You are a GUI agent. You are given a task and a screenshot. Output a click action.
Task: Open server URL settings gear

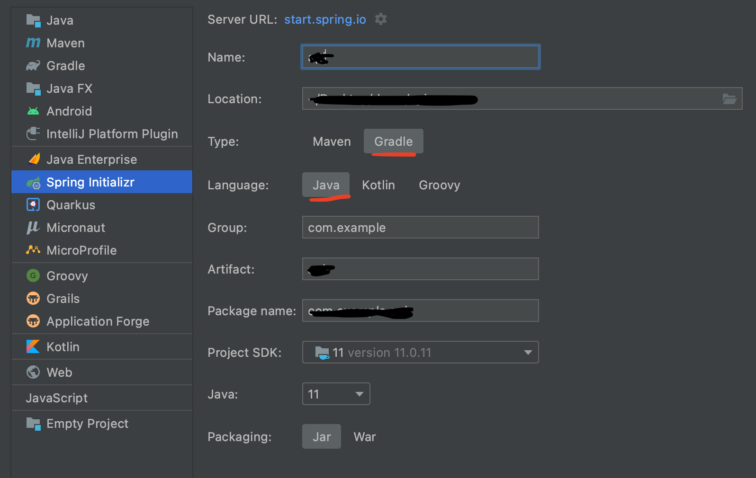coord(381,19)
